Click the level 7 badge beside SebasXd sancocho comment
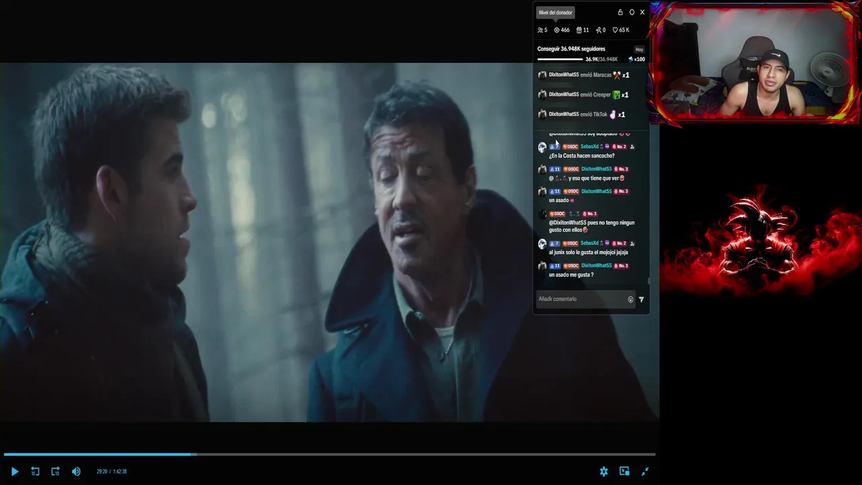 pos(555,147)
